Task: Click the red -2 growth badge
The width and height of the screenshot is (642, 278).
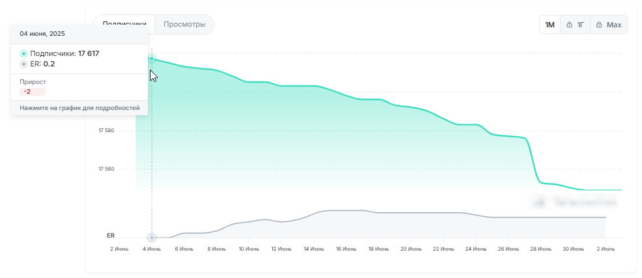Action: point(27,92)
